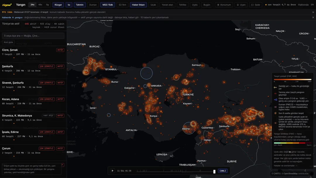Enable the Uçak aircraft layer
Viewport: 316px width, 178px height.
pyautogui.click(x=153, y=5)
